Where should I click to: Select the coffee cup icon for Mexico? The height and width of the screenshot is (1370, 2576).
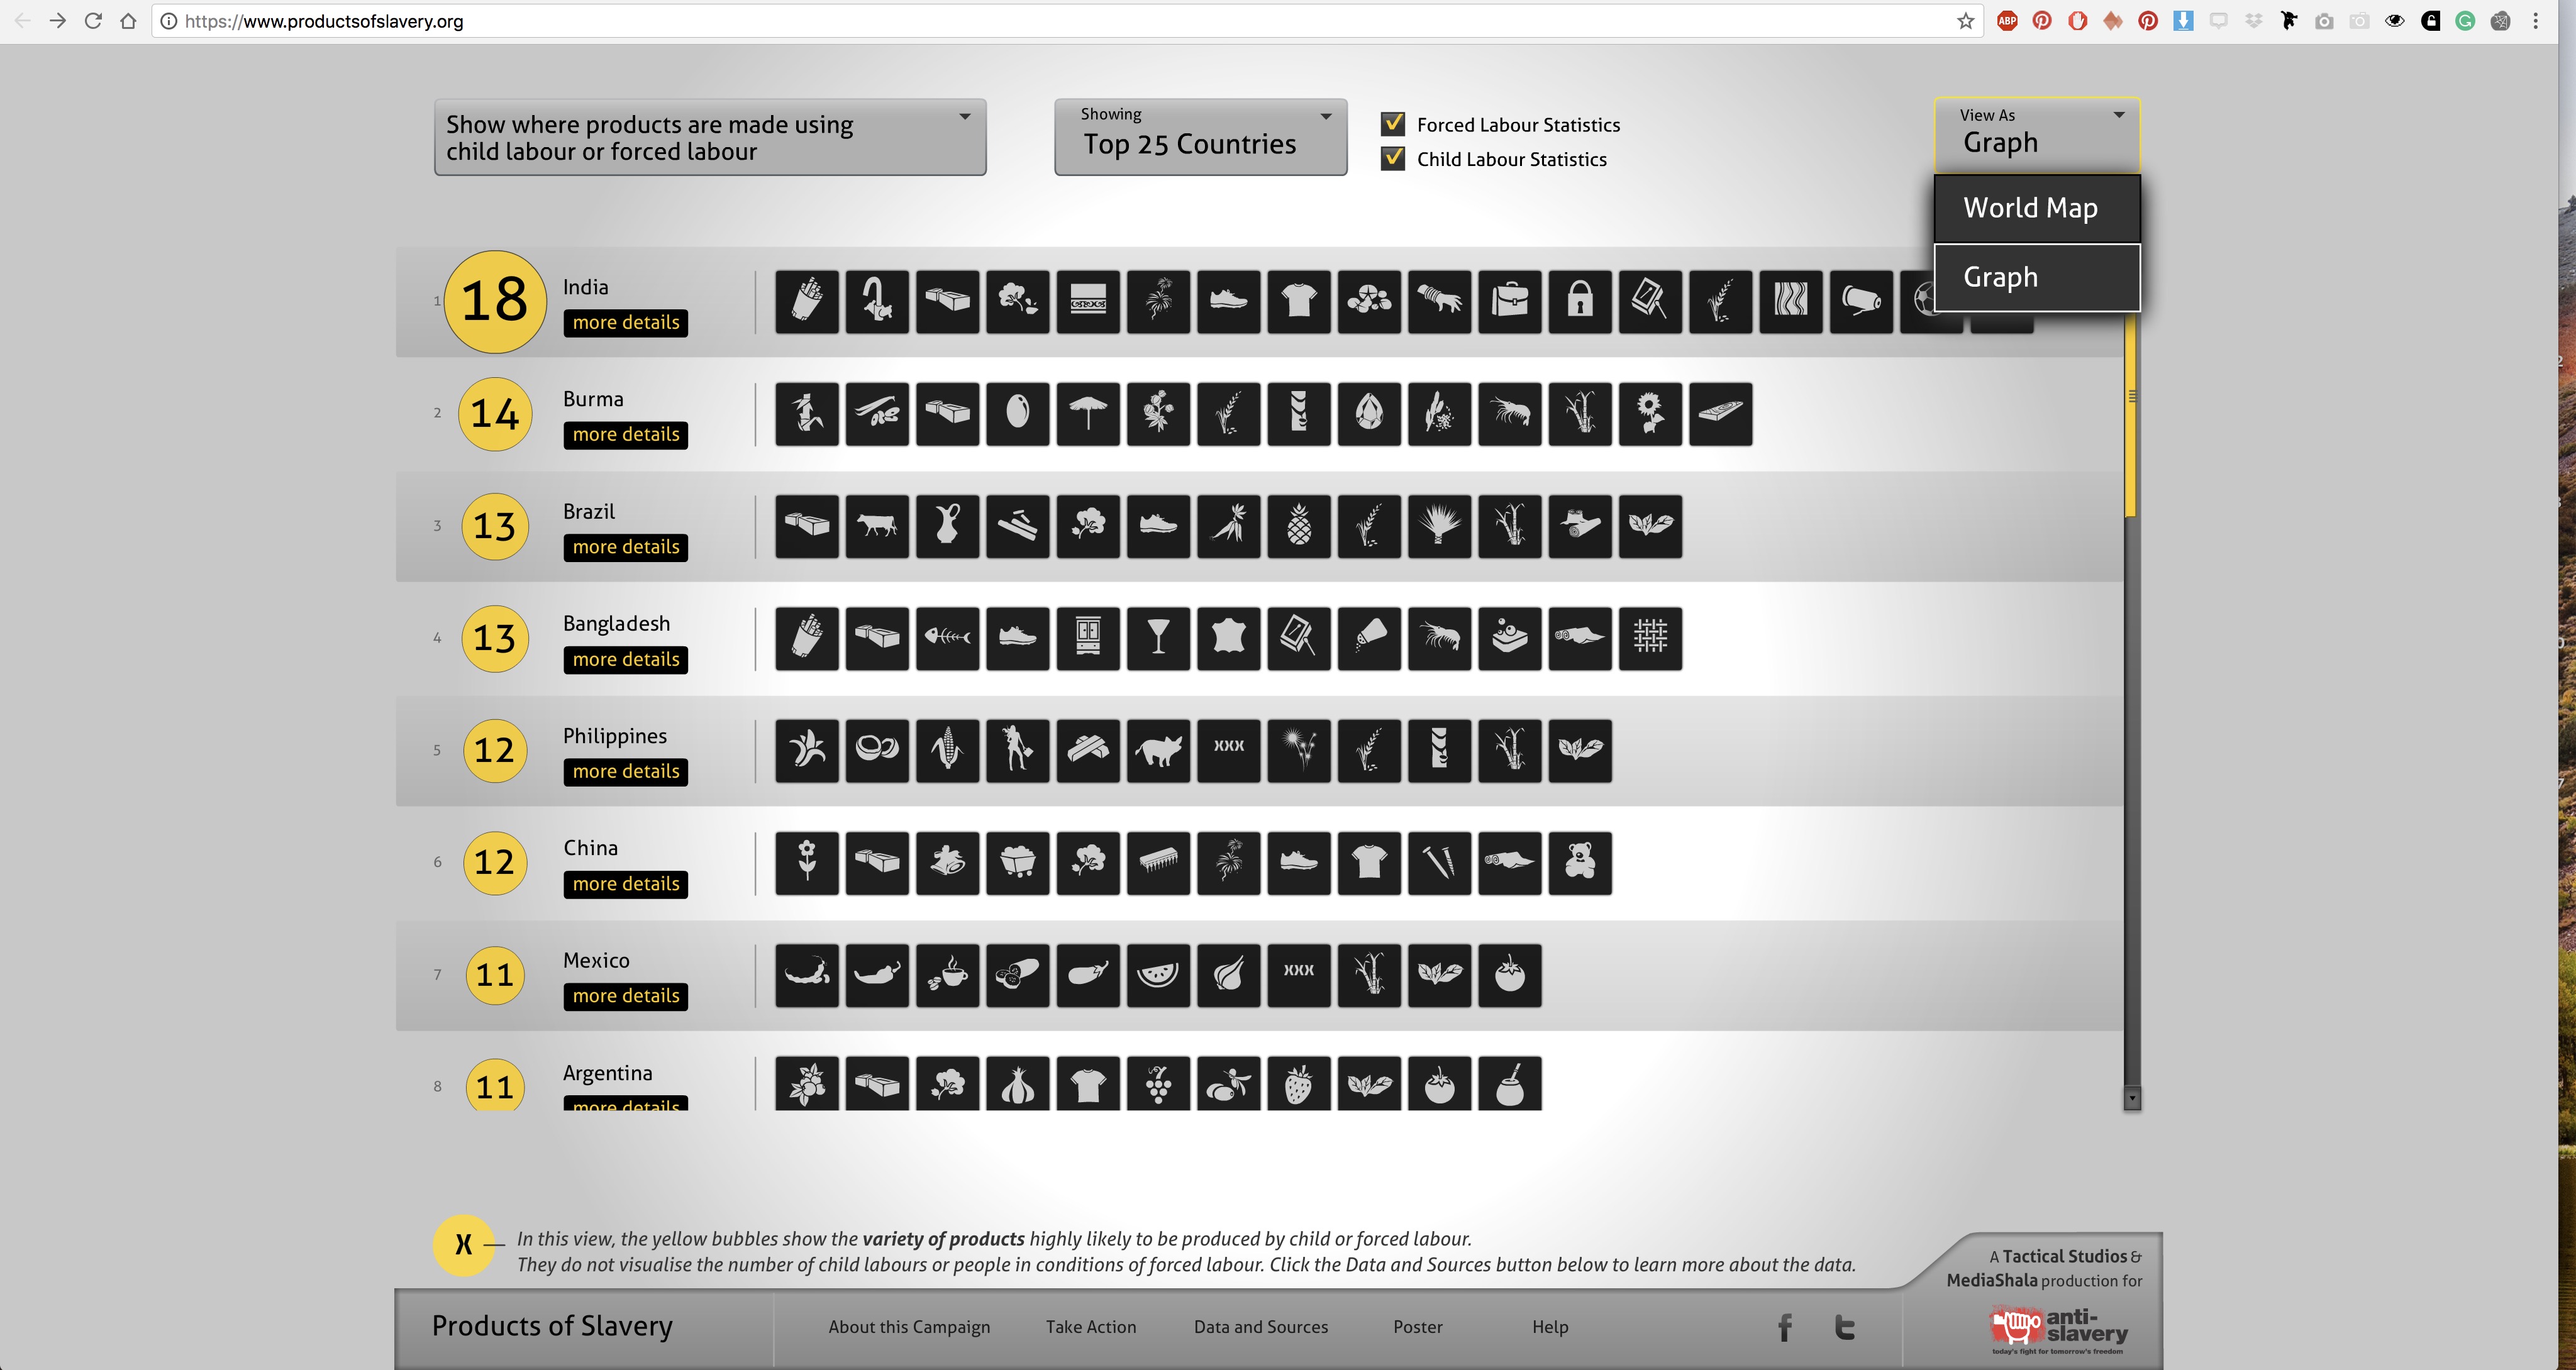click(948, 975)
